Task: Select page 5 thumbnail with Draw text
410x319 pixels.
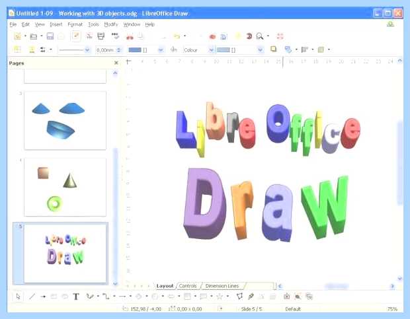Action: click(x=65, y=252)
